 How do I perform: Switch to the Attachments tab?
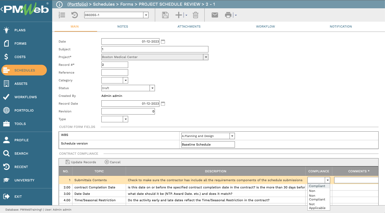pos(189,26)
